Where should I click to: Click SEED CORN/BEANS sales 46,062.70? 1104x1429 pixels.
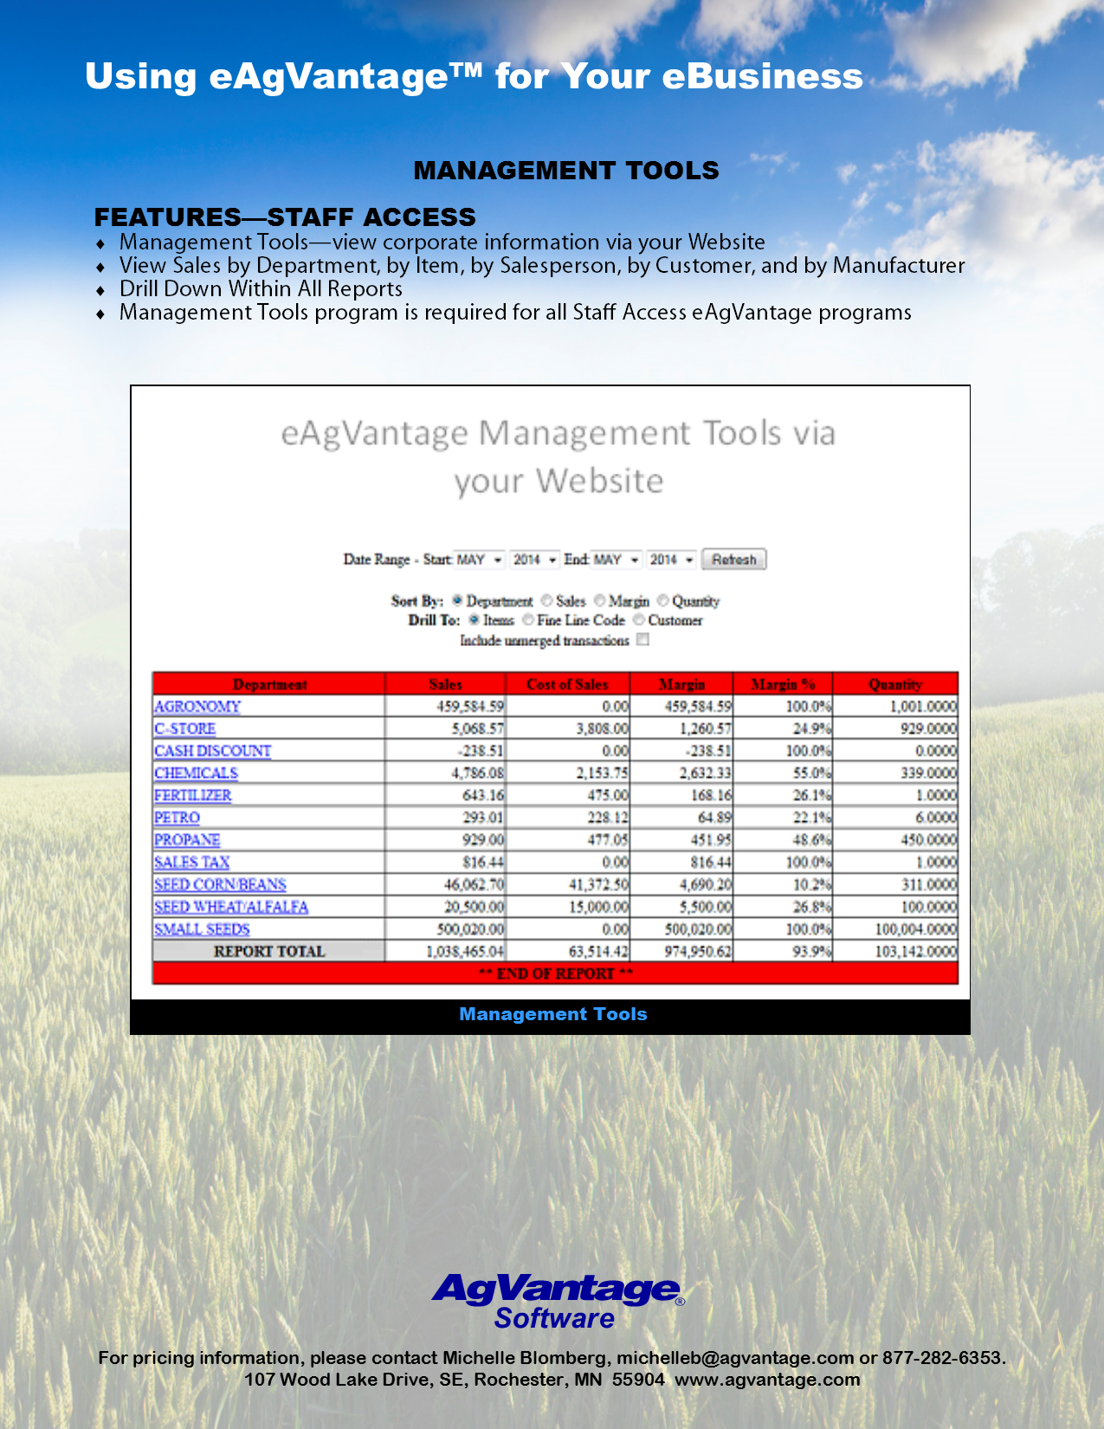click(x=474, y=884)
